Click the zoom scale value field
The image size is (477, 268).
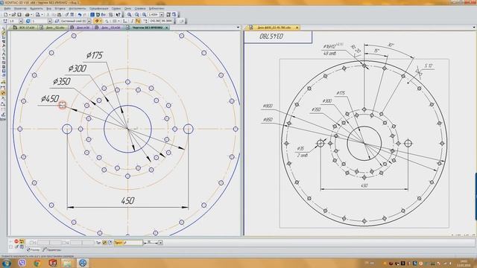coord(154,15)
